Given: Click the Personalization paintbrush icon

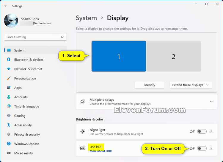Looking at the screenshot, I should [x=9, y=78].
